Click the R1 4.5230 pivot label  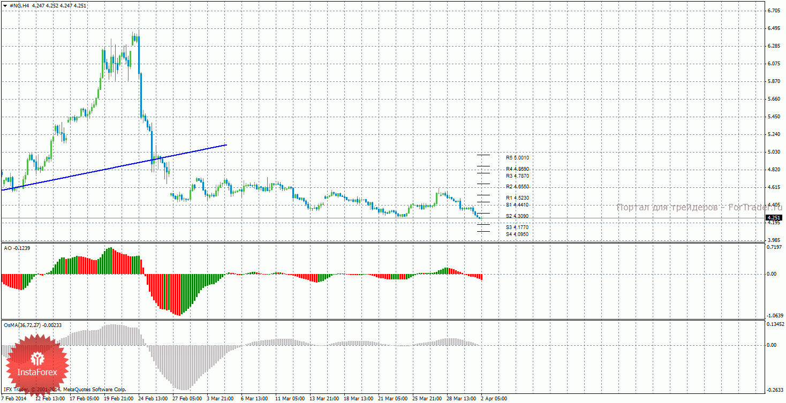pyautogui.click(x=517, y=197)
